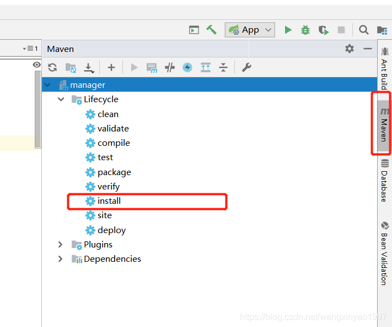Click the Reimport All Maven Projects icon
Viewport: 392px width, 327px height.
click(52, 67)
